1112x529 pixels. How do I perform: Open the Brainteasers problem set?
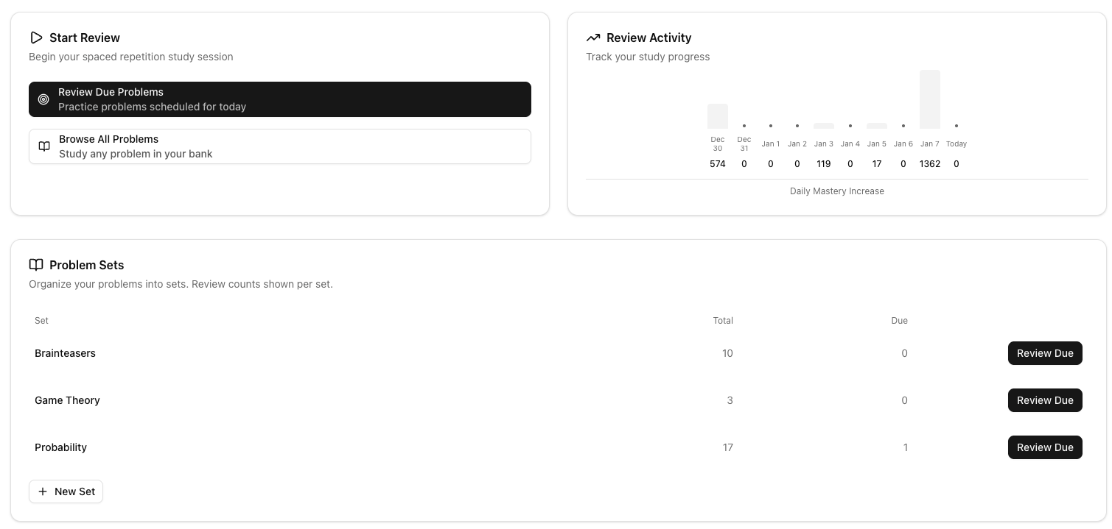(x=65, y=353)
